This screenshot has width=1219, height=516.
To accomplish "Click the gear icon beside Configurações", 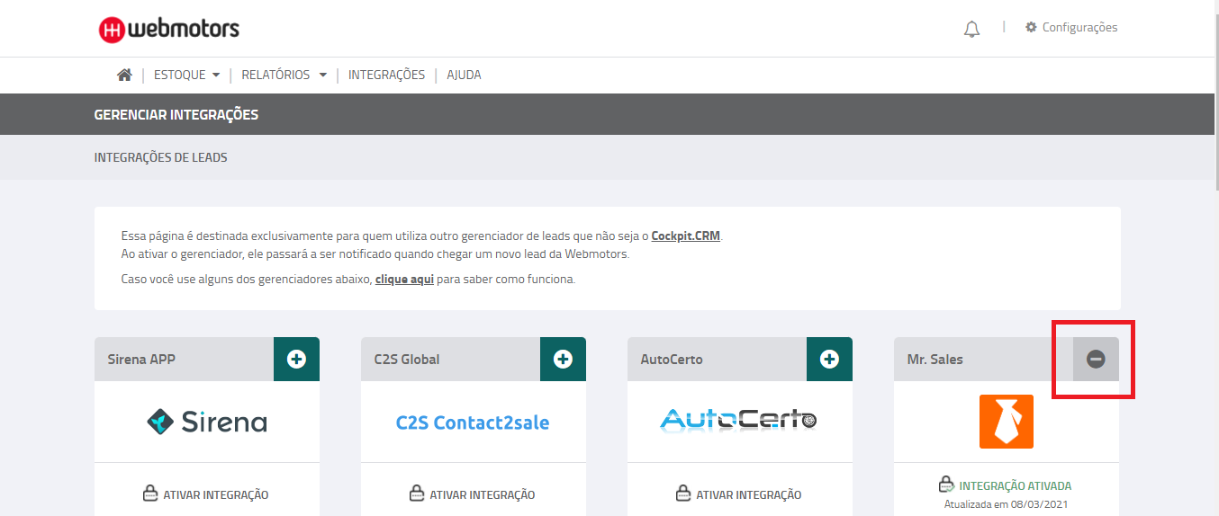I will (x=1031, y=28).
